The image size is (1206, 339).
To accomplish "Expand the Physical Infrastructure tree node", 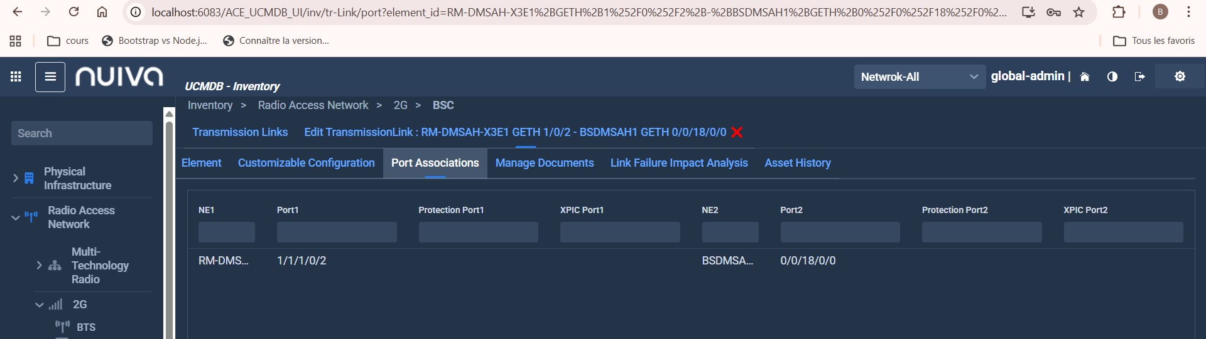I will pos(16,179).
